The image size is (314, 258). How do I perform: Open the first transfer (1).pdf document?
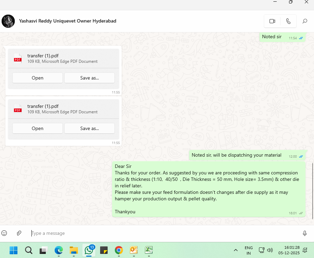pos(38,78)
